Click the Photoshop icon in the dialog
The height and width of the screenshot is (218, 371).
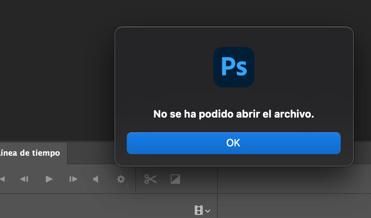(x=234, y=67)
